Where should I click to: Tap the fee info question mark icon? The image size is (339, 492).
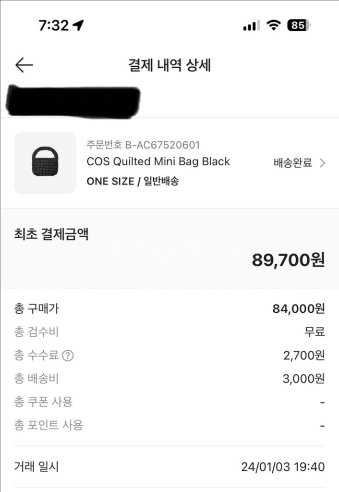[x=68, y=356]
